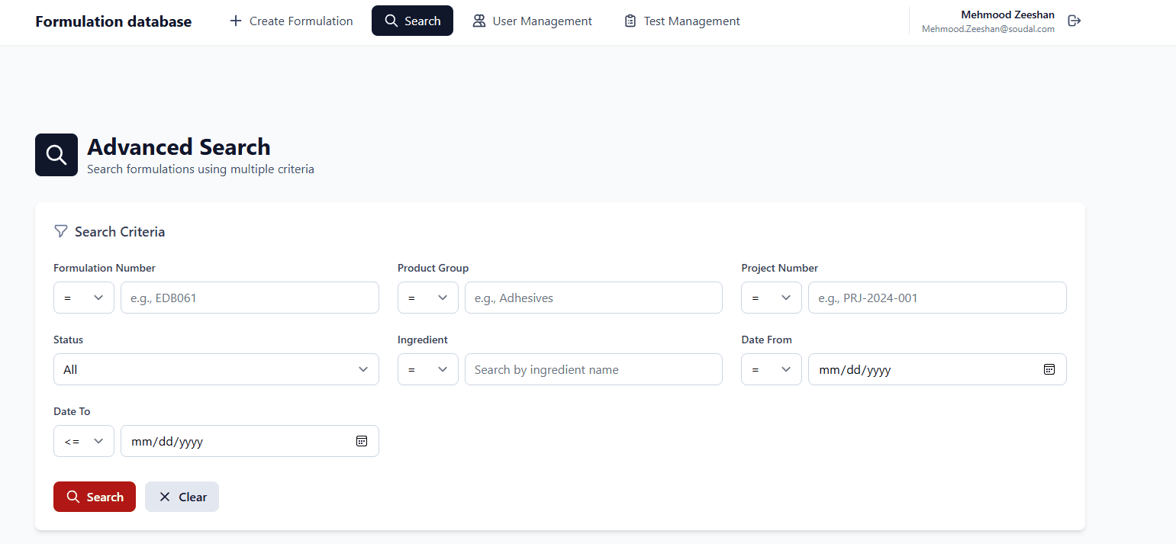Select the Search navigation tab
Image resolution: width=1176 pixels, height=544 pixels.
click(412, 21)
